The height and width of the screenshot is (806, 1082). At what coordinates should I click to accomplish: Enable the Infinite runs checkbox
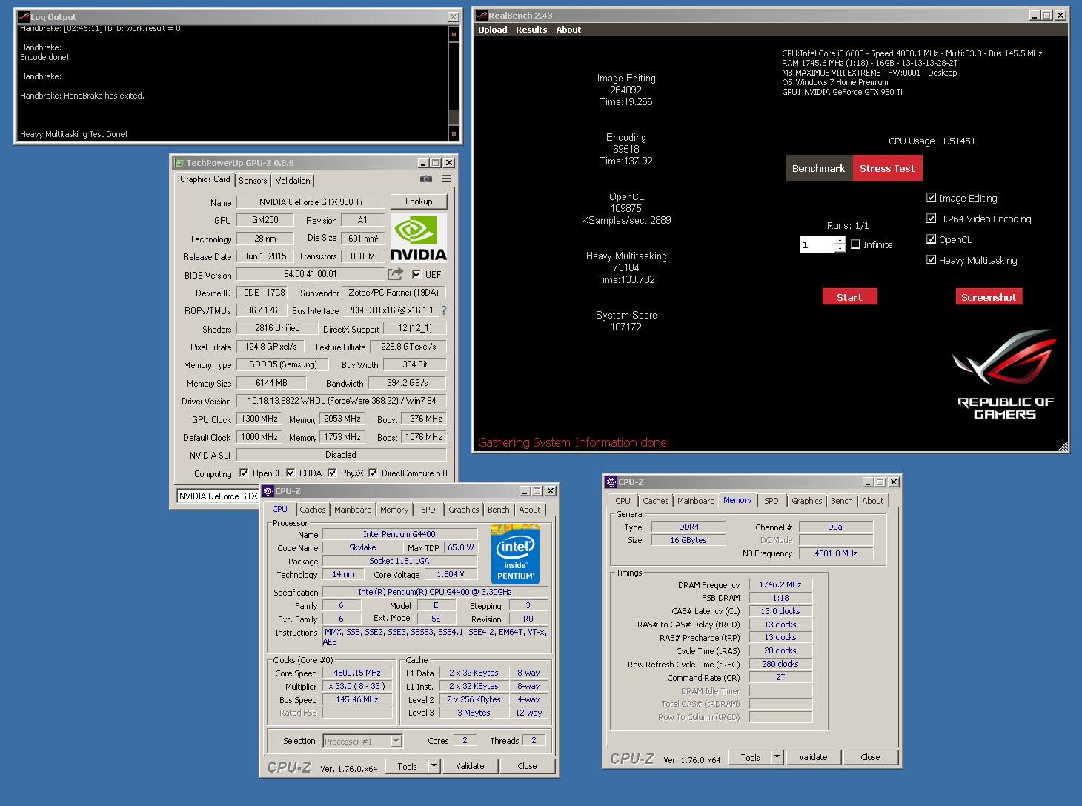855,244
